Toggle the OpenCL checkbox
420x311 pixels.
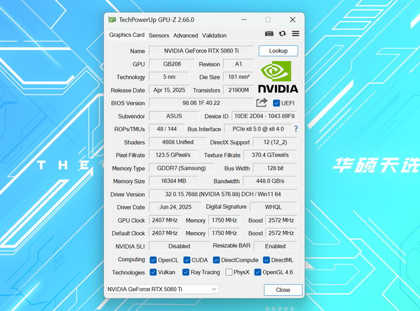tap(153, 260)
